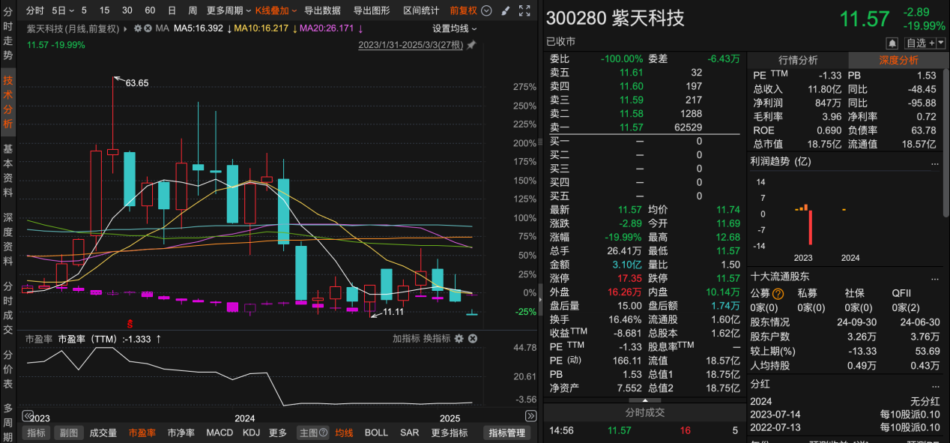Viewport: 950px width, 443px height.
Task: Set a price alert with the bell icon
Action: (x=892, y=43)
